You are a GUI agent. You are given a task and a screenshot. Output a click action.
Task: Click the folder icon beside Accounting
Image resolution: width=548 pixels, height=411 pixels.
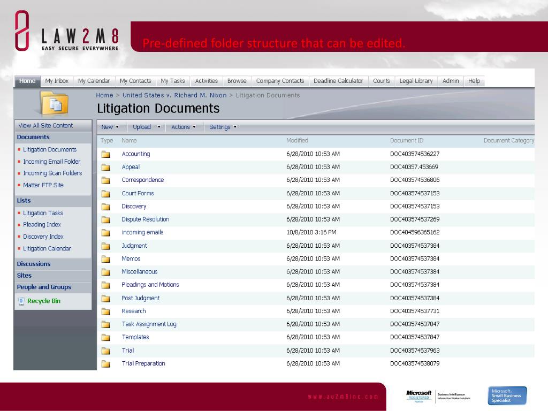coord(106,154)
